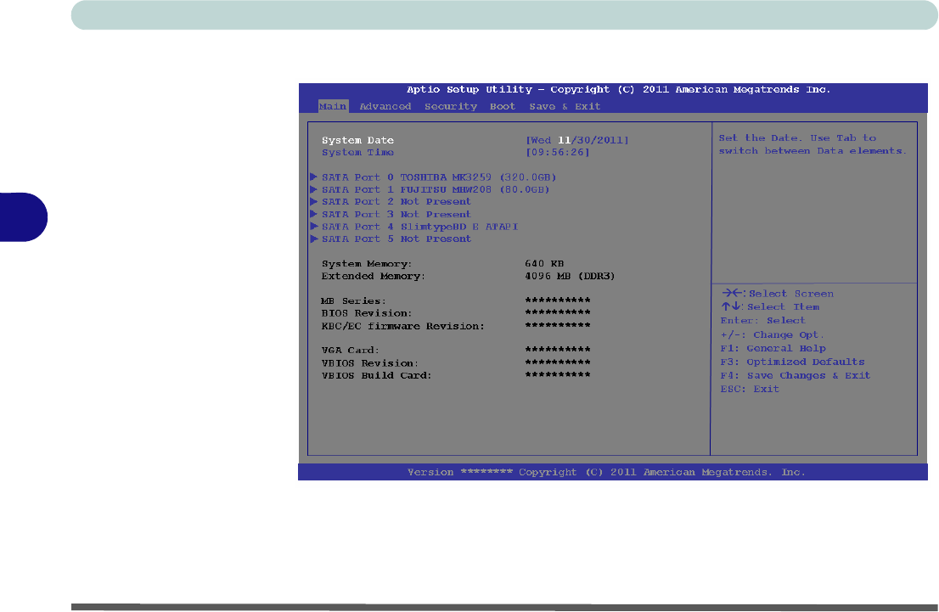
Task: Select the Main tab
Action: (333, 107)
